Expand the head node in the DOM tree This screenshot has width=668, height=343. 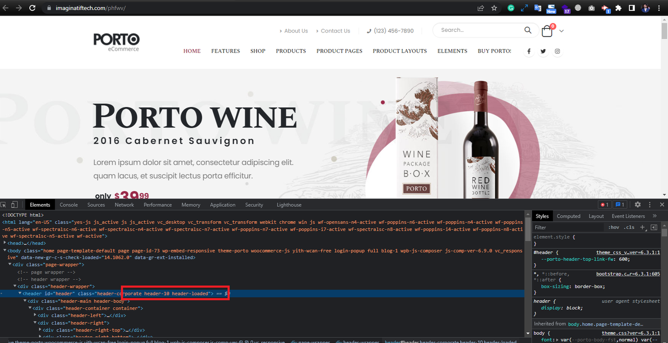(5, 243)
